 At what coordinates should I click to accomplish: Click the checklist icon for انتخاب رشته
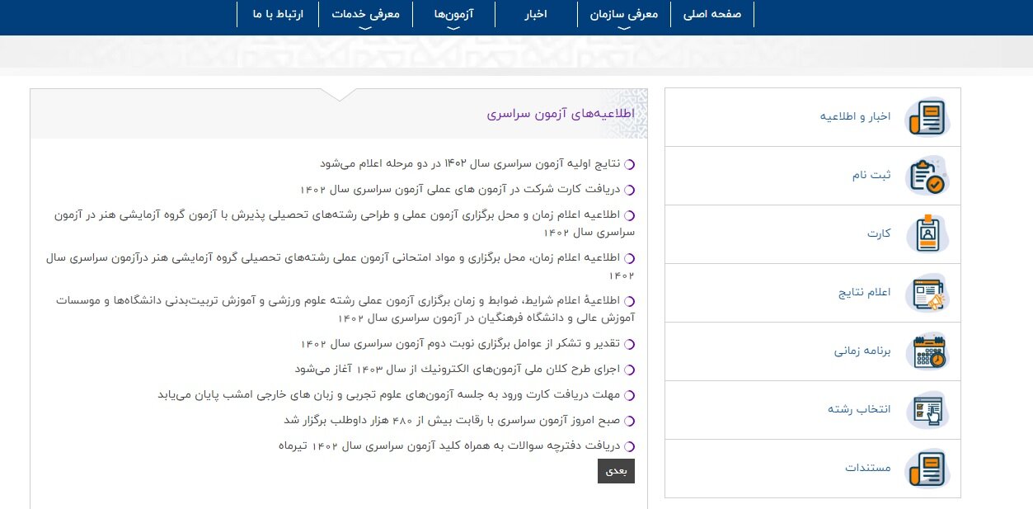927,410
